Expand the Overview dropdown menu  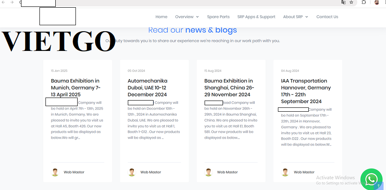point(187,17)
